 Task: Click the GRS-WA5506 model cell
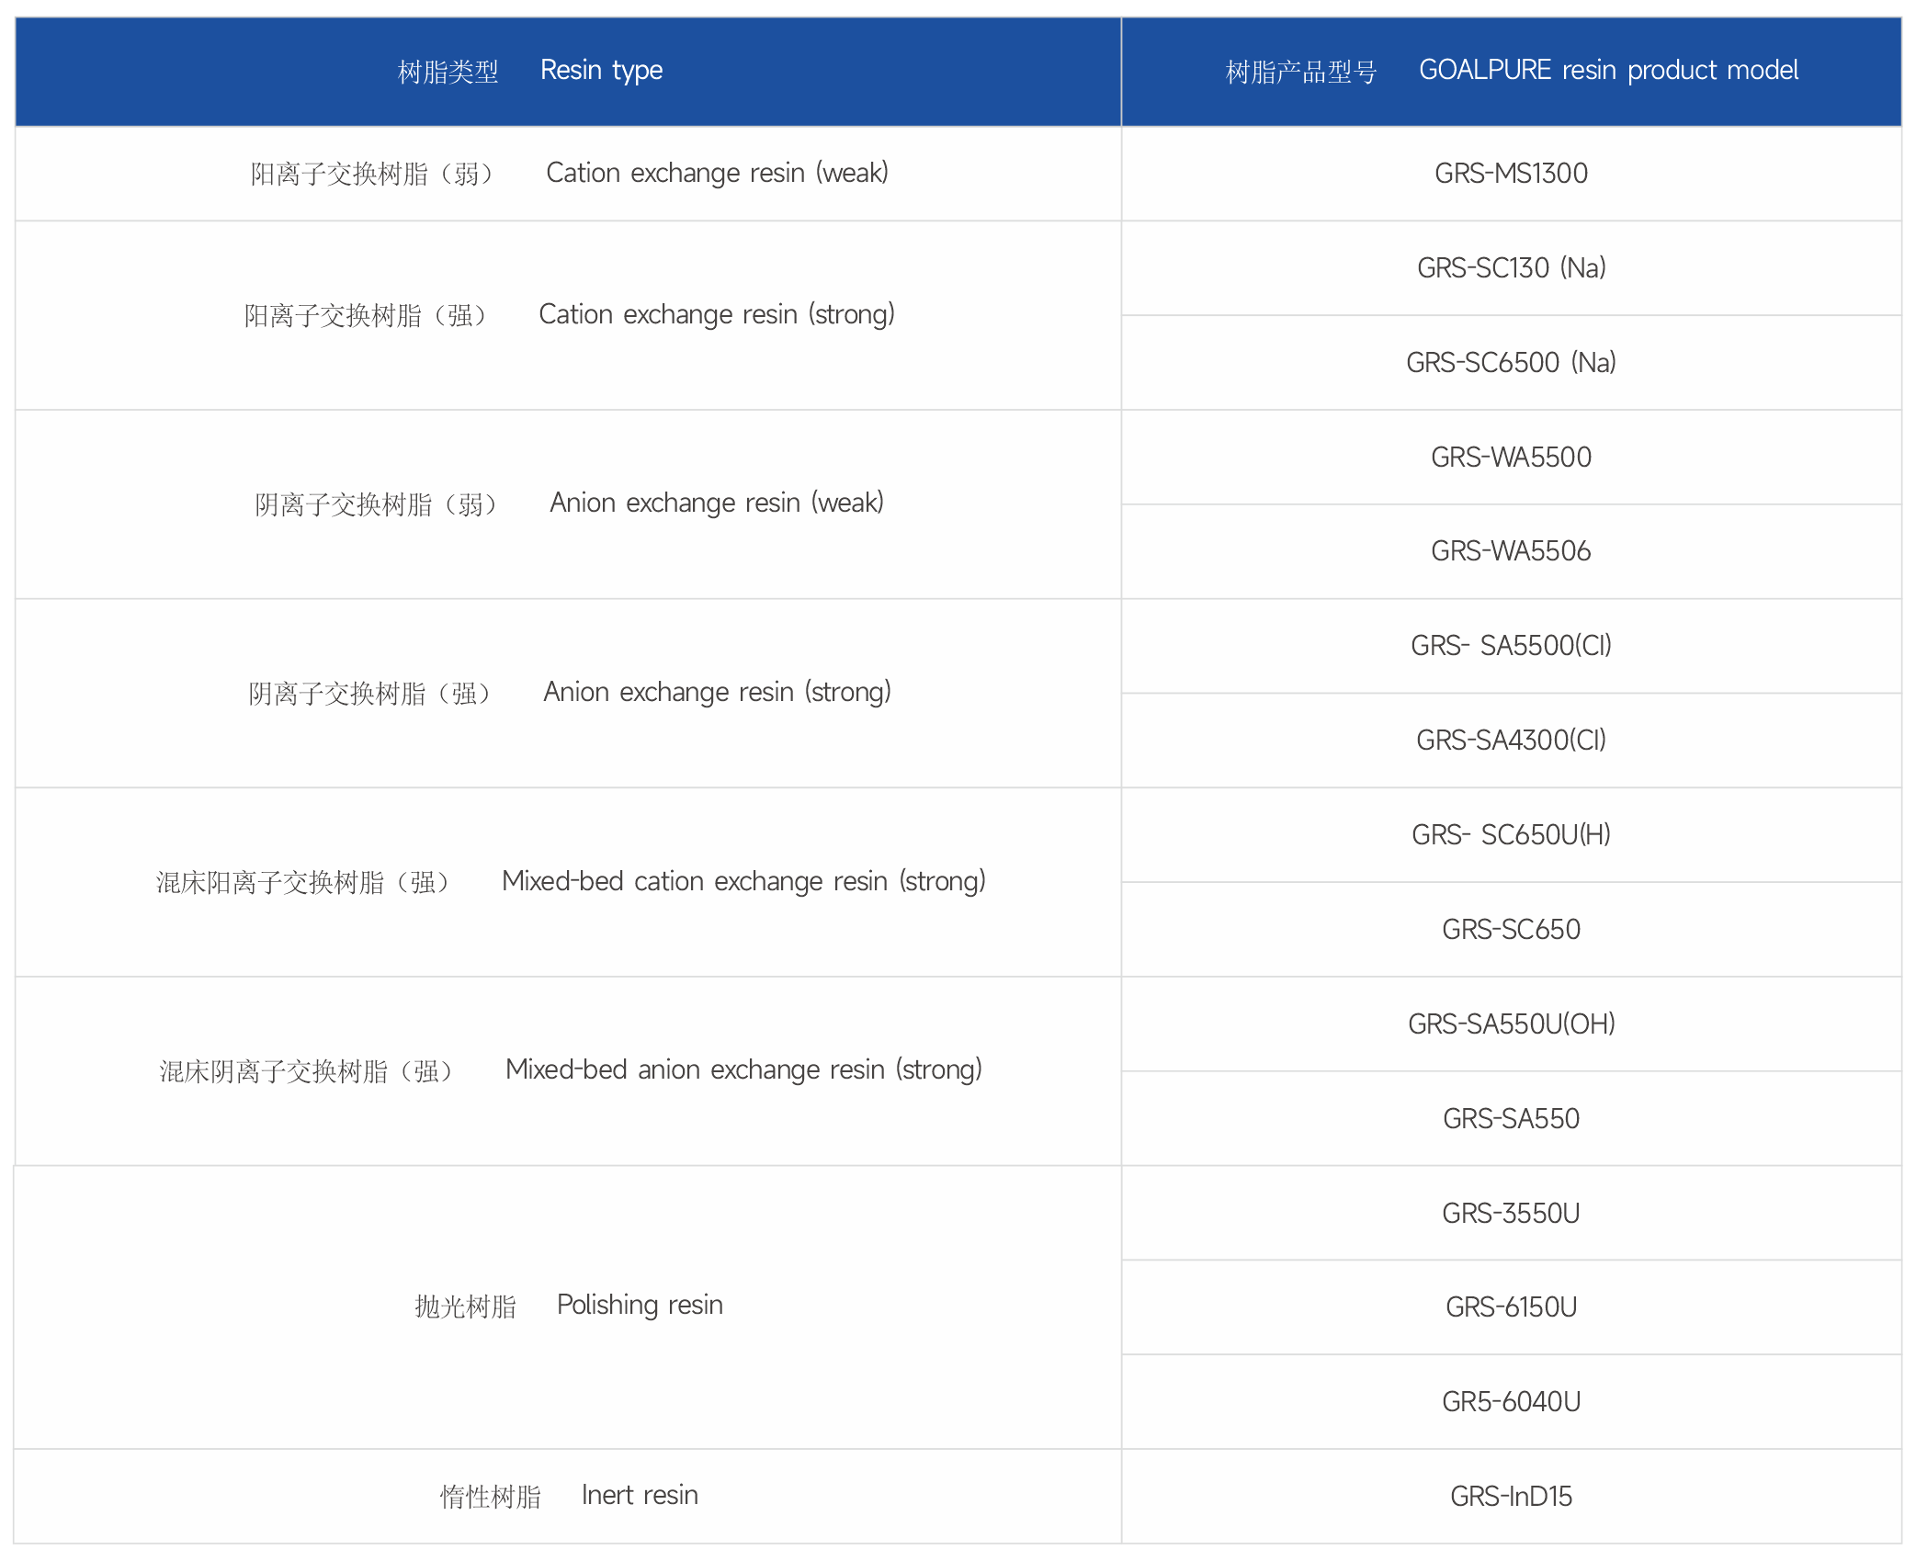pyautogui.click(x=1512, y=551)
